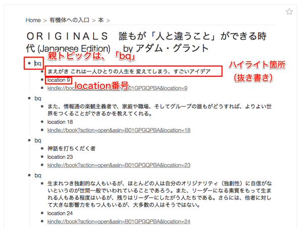This screenshot has width=303, height=228.
Task: Click the location 24 item
Action: [x=60, y=213]
